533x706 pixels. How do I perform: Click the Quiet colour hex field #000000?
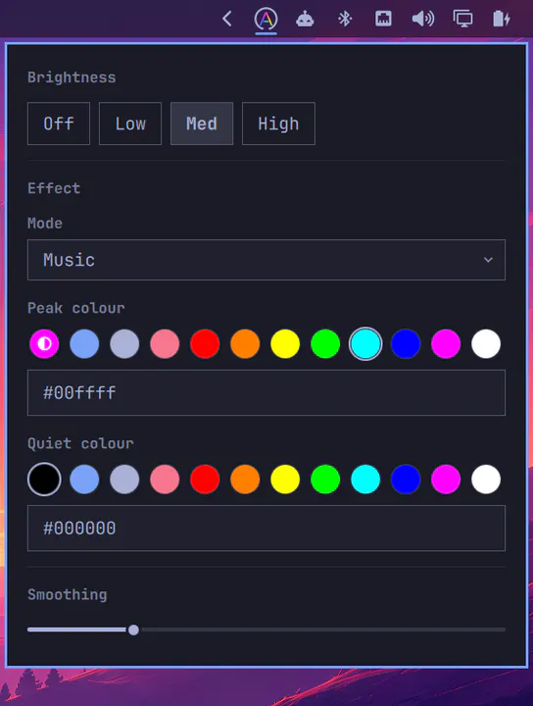[266, 529]
